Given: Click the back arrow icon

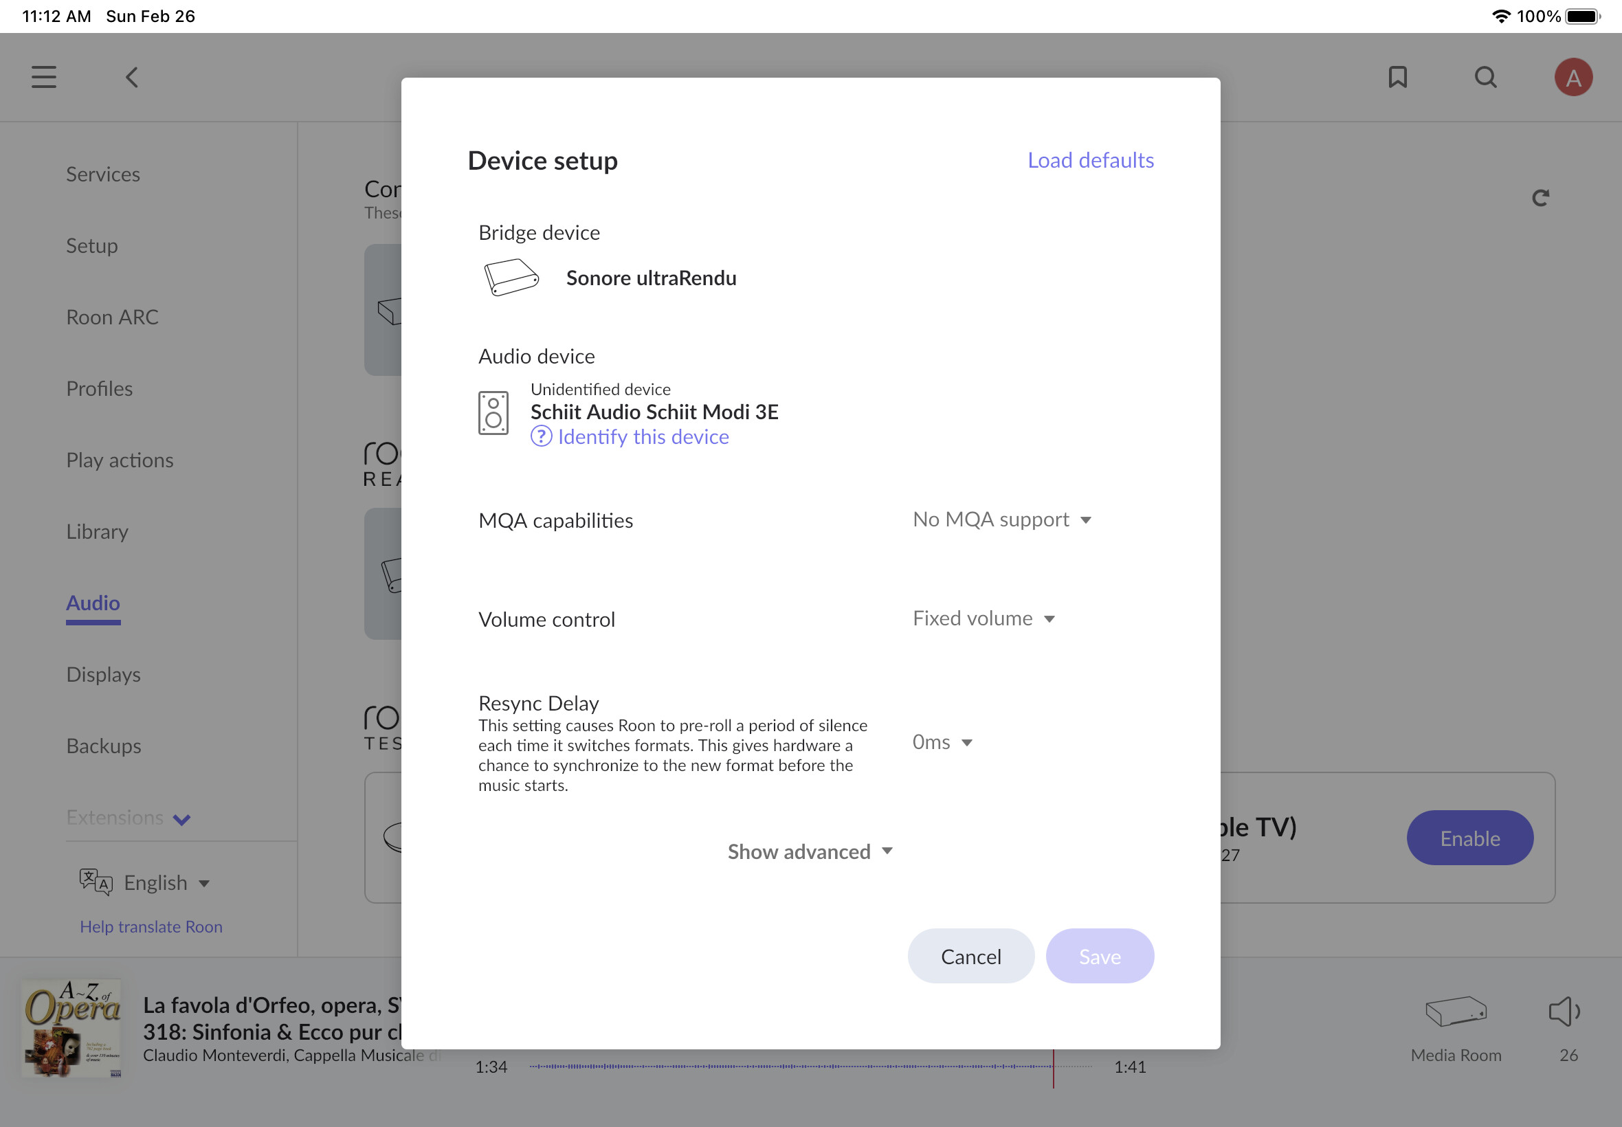Looking at the screenshot, I should (132, 77).
